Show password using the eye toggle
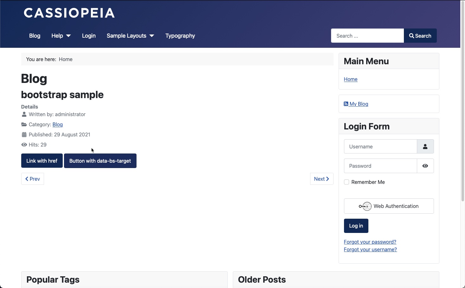This screenshot has height=288, width=465. [x=425, y=166]
